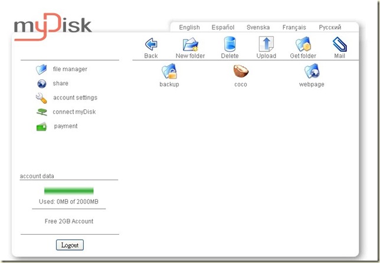Switch language to Русский
This screenshot has height=263, width=380.
point(330,27)
